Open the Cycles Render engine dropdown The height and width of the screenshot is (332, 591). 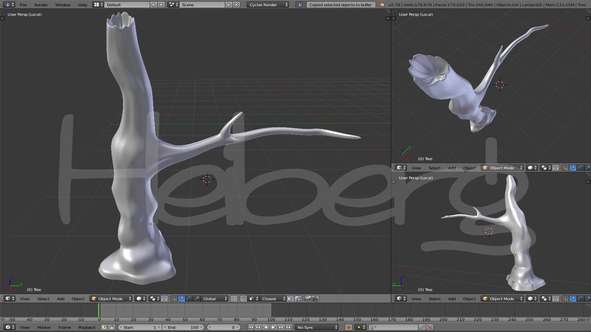[x=268, y=5]
